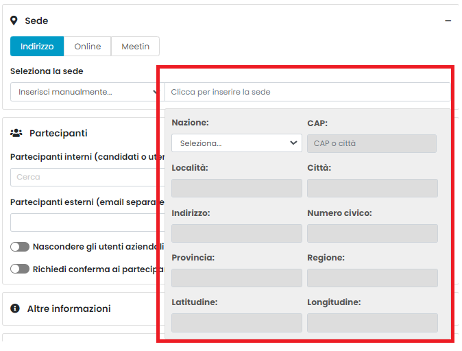
Task: Click the Partecipanti group icon
Action: 16,133
